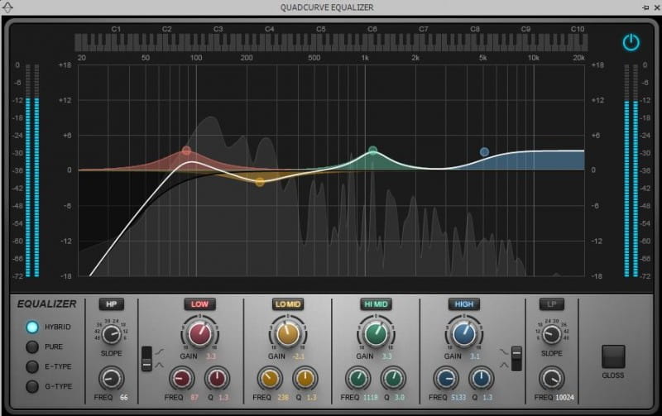Toggle the equalizer power button
662x416 pixels.
pyautogui.click(x=631, y=42)
